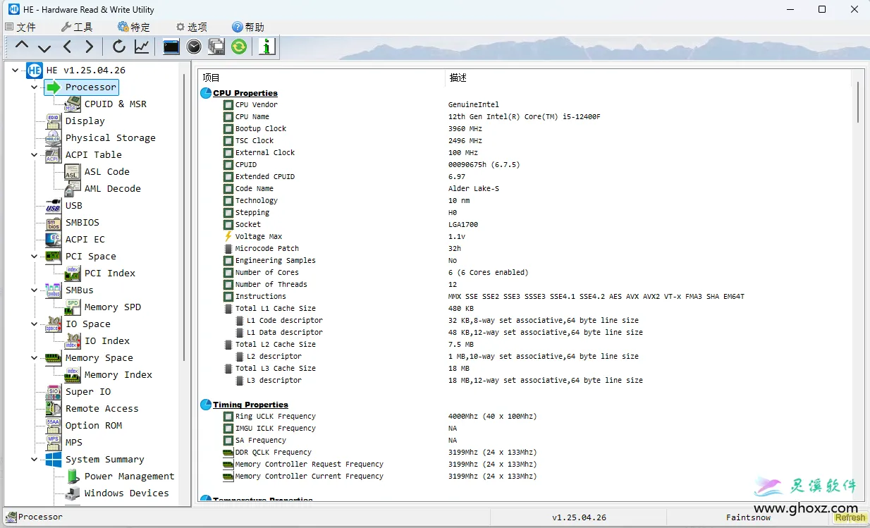Viewport: 870px width, 528px height.
Task: Select the Memory Index tree item
Action: pos(118,375)
